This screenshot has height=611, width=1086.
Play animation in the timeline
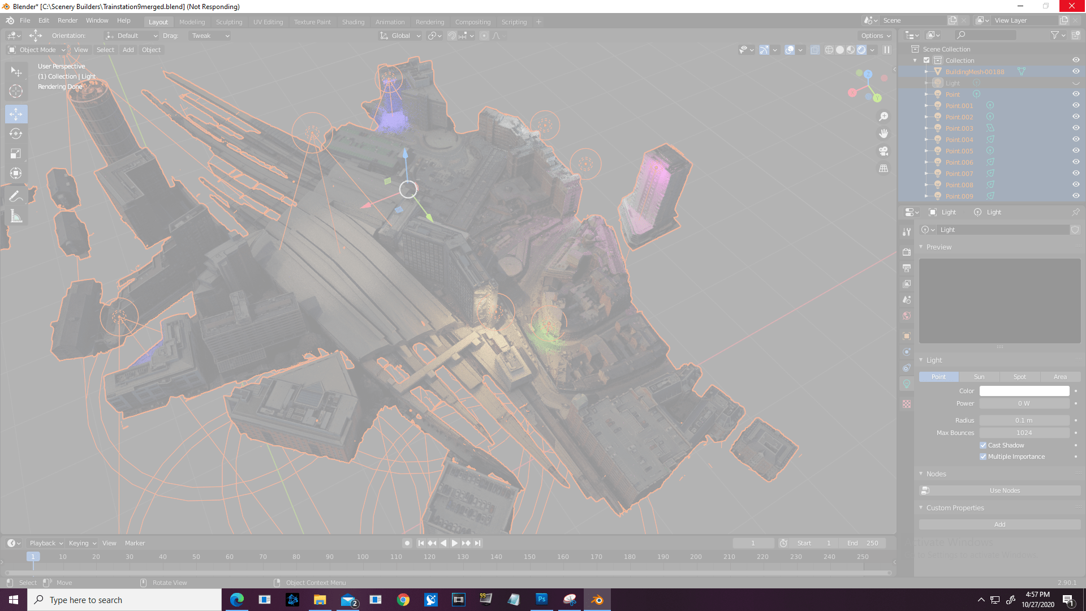(455, 543)
